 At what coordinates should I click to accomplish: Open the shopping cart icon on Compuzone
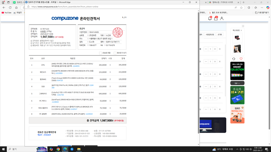(216, 18)
